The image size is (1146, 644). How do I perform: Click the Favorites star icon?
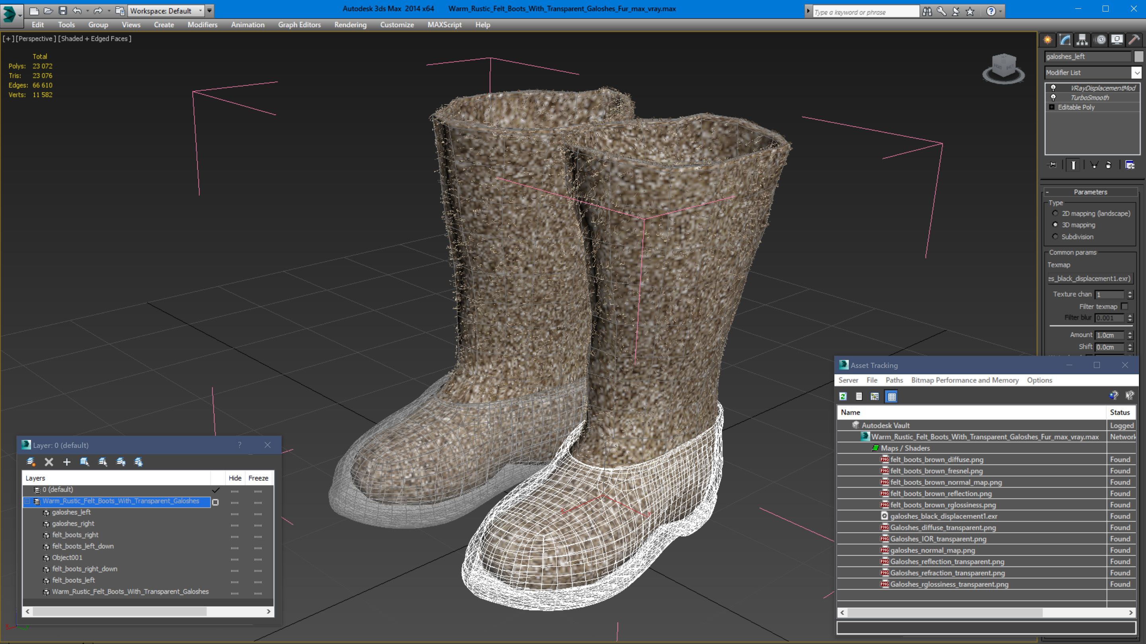tap(970, 12)
